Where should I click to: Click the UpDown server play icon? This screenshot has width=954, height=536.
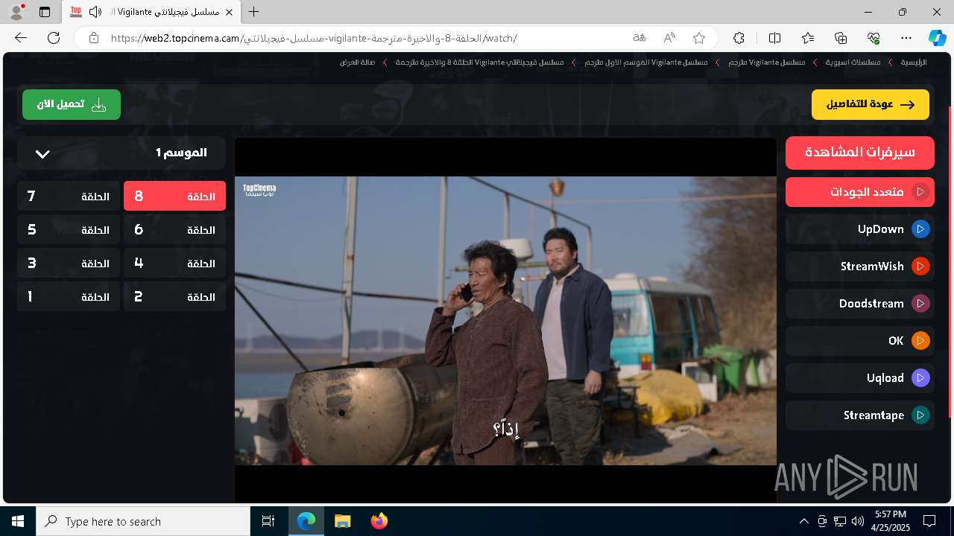(x=920, y=229)
